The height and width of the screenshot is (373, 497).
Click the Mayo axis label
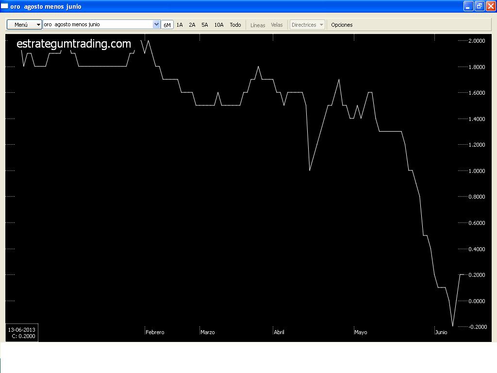pyautogui.click(x=361, y=332)
